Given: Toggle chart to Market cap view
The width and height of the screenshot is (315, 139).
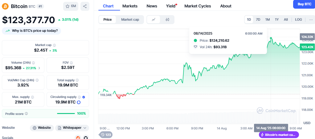Looking at the screenshot, I should point(130,19).
